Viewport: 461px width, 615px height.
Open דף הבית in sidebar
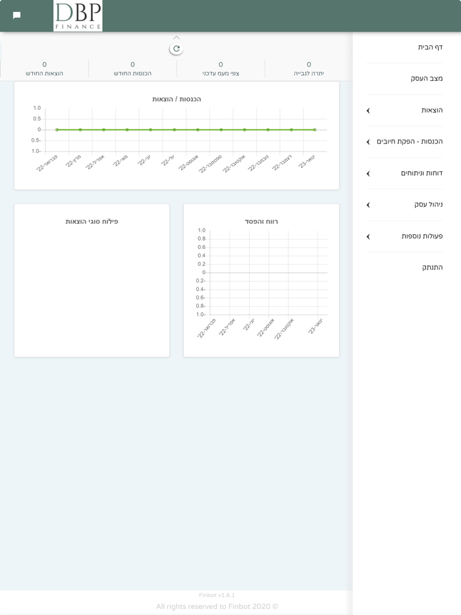pyautogui.click(x=430, y=47)
